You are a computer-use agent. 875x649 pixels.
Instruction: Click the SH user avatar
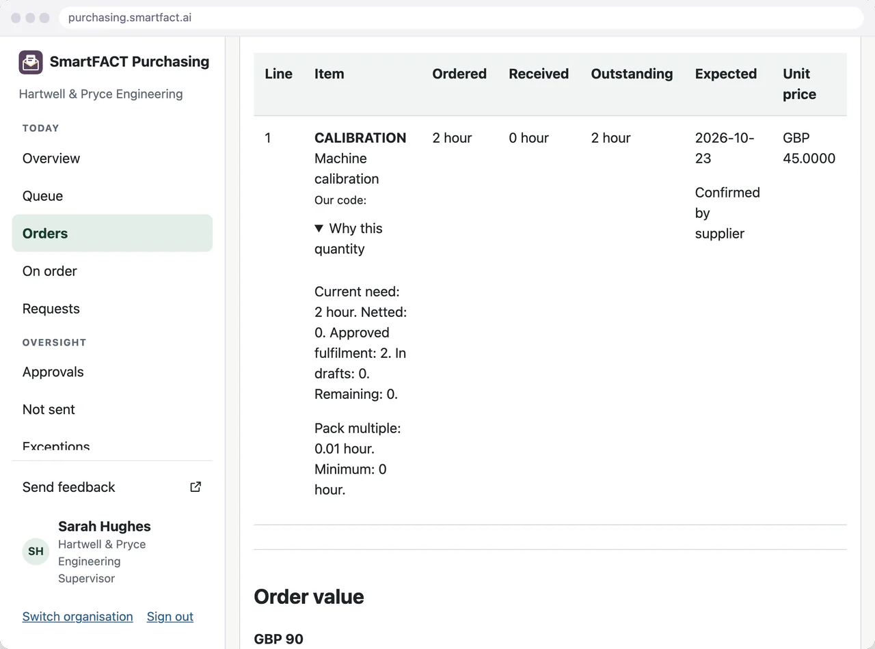(36, 551)
